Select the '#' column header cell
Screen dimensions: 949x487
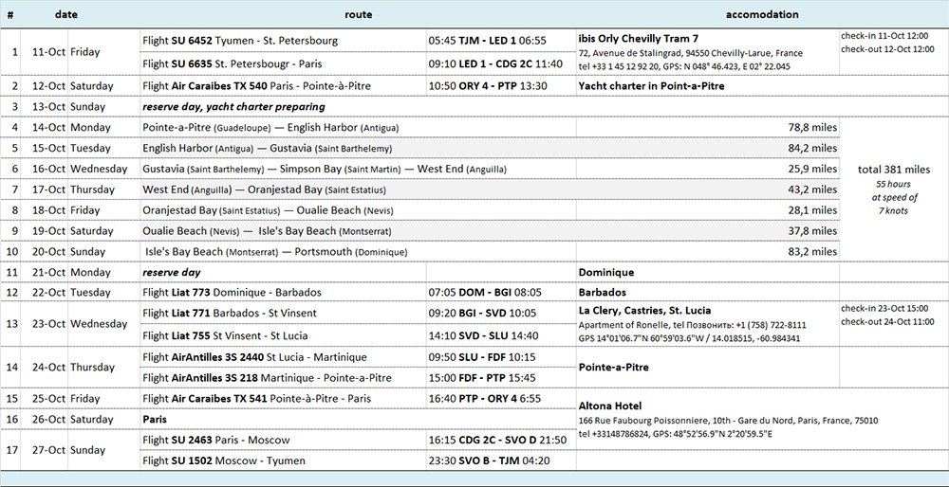pos(10,15)
